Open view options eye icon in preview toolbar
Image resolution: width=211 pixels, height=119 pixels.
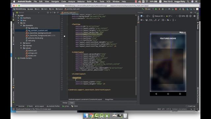click(x=142, y=20)
